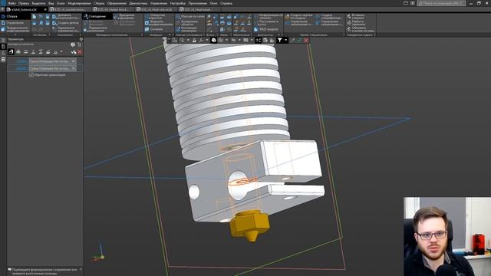491x276 pixels.
Task: Click the yellow nozzle part in the model
Action: coord(249,225)
